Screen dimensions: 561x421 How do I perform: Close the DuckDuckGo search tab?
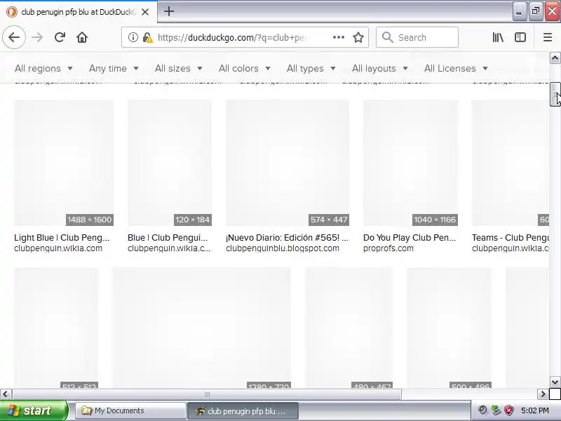click(145, 12)
